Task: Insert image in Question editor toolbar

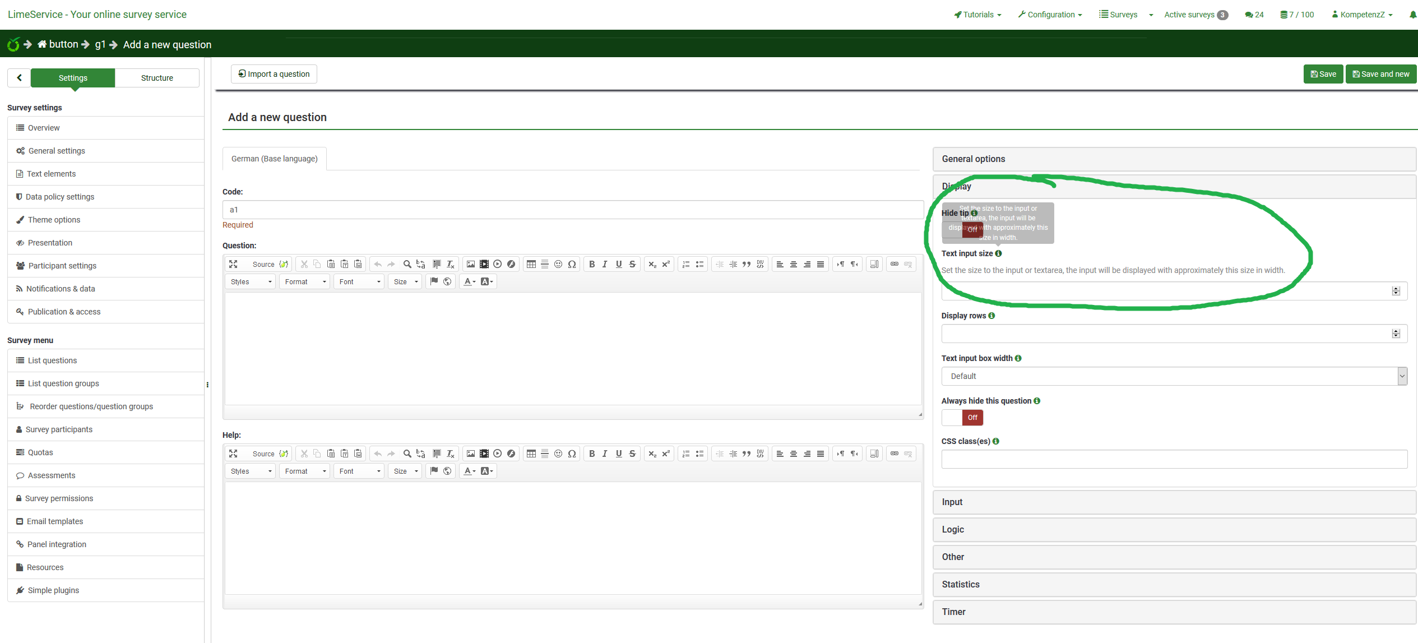Action: pyautogui.click(x=471, y=264)
